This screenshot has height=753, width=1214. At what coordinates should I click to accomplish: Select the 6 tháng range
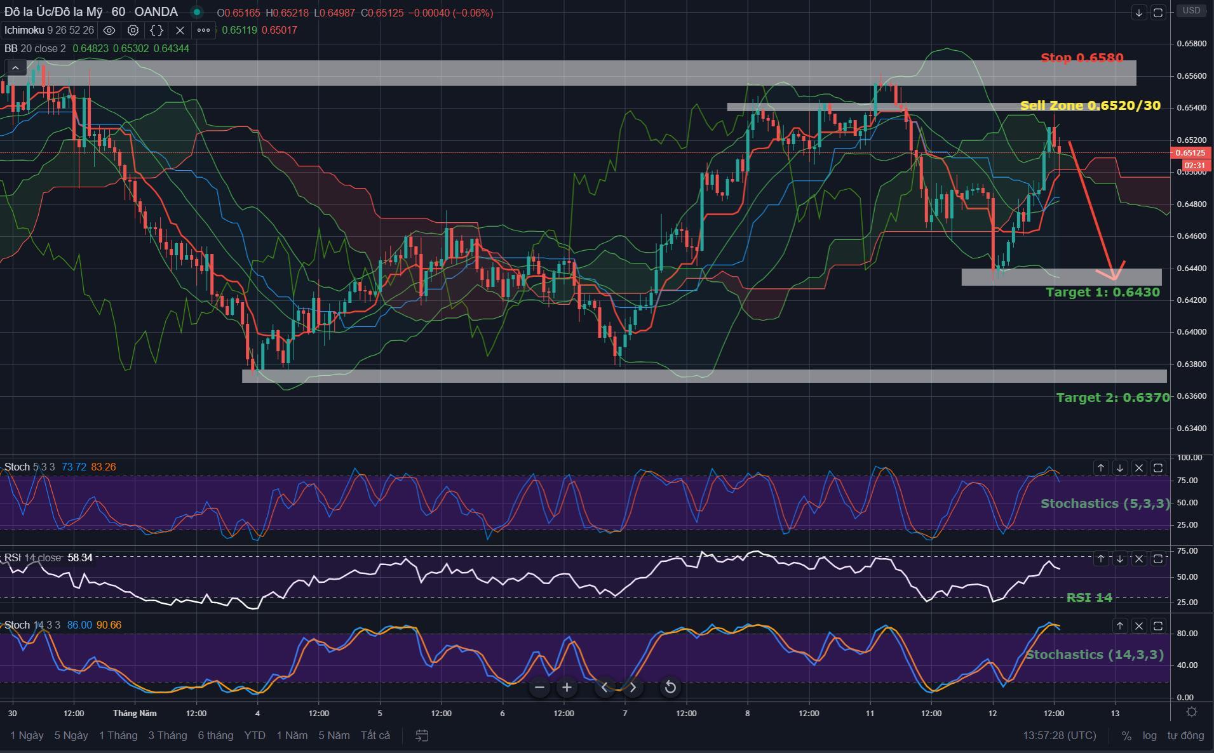pos(215,735)
